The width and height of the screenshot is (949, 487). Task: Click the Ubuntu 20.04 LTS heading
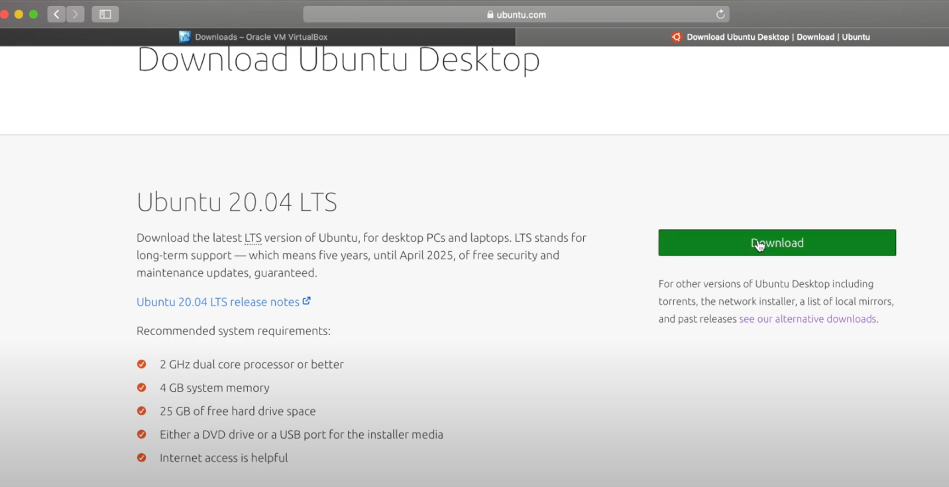point(237,201)
